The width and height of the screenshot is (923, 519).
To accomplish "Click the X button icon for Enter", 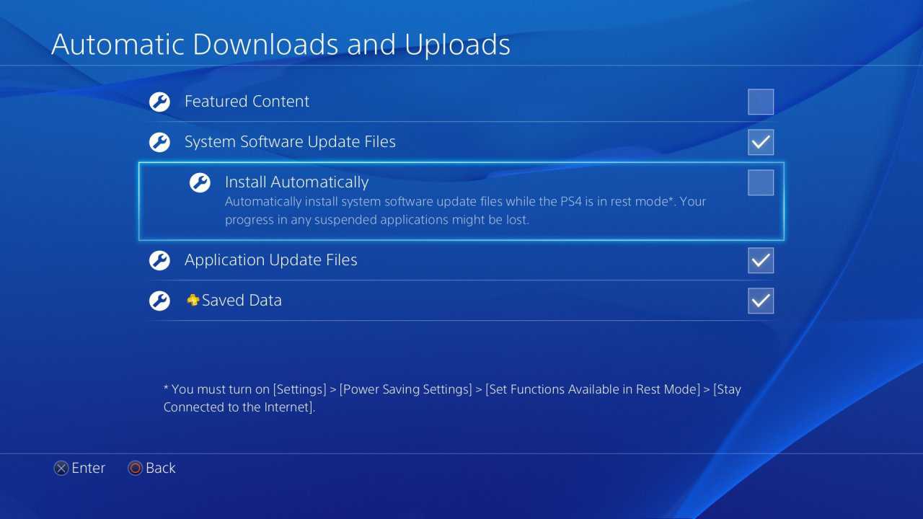I will click(x=61, y=469).
